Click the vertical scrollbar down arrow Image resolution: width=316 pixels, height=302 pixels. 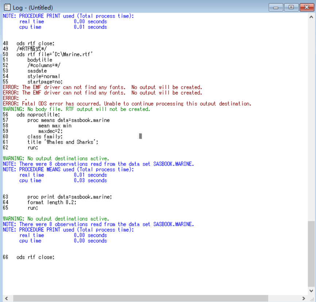pyautogui.click(x=311, y=291)
